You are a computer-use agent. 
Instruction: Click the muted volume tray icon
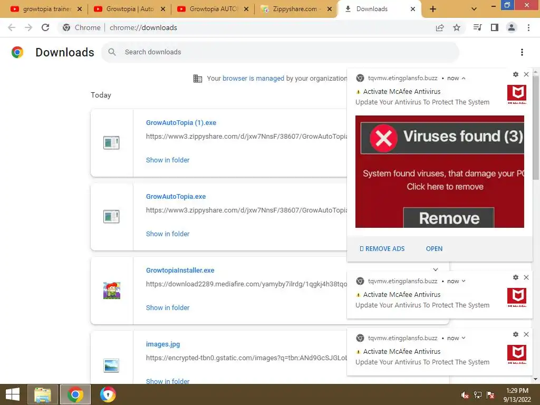coord(465,395)
